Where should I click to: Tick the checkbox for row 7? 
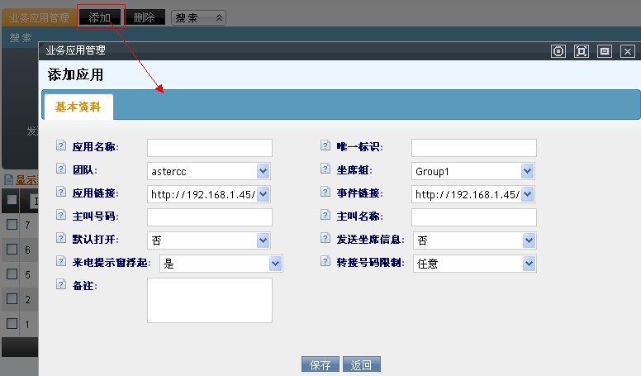point(12,225)
